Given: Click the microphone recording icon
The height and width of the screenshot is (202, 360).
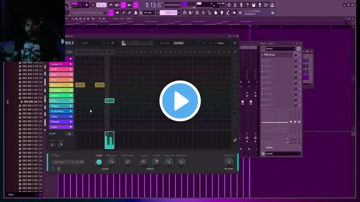Looking at the screenshot, I should [241, 5].
